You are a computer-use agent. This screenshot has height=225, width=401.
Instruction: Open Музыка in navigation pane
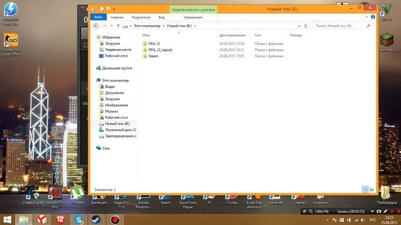click(x=112, y=111)
